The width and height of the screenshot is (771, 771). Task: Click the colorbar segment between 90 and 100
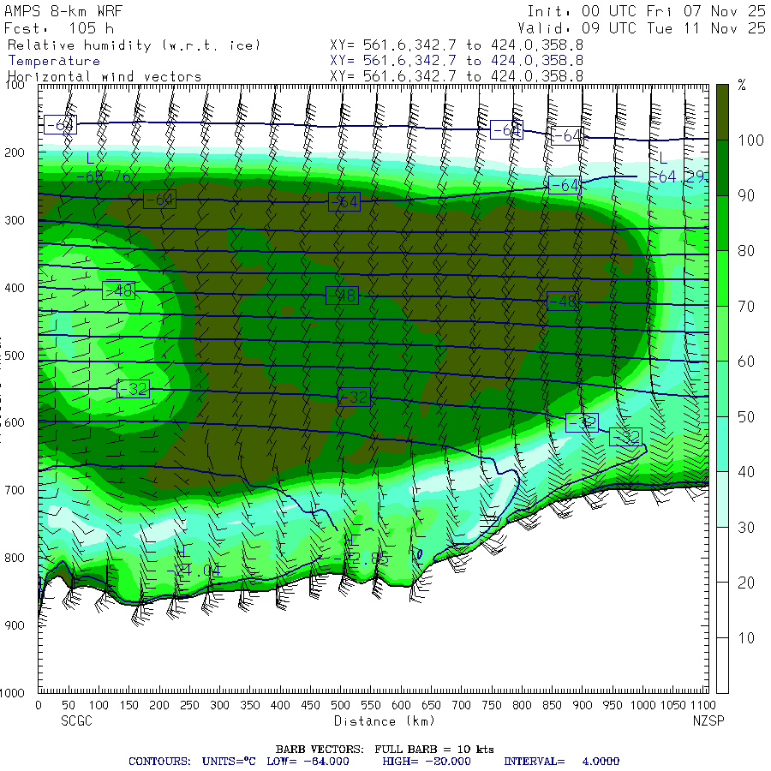click(722, 168)
